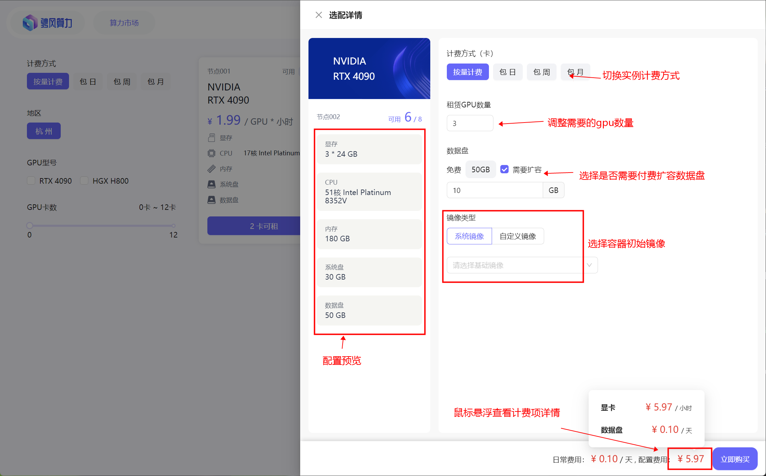
Task: Select 按量计费 billing in the drawer
Action: tap(468, 72)
